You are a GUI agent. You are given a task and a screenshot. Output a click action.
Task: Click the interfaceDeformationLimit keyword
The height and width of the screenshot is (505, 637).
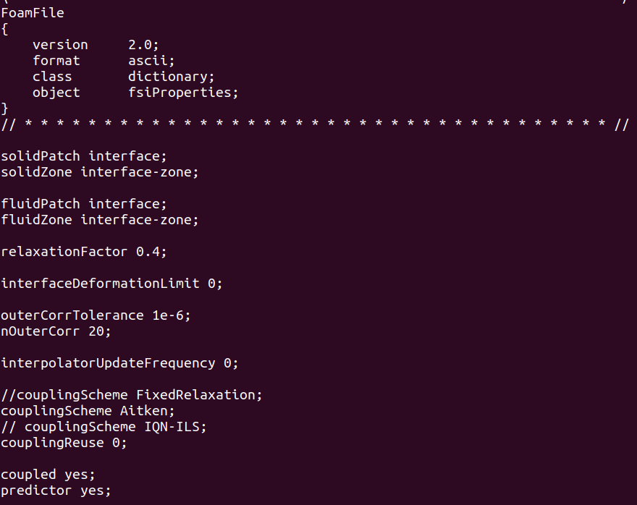(100, 284)
